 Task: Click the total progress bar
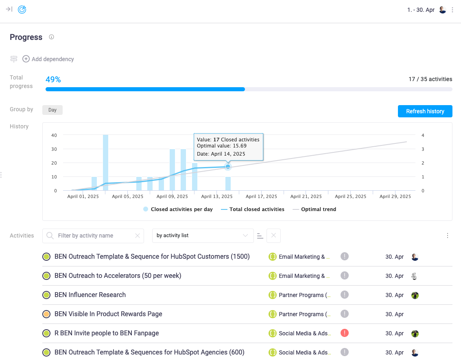click(x=249, y=89)
